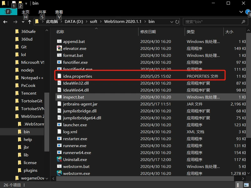Viewport: 251px width, 188px height.
Task: Select the elevator.exe application icon
Action: 59,48
